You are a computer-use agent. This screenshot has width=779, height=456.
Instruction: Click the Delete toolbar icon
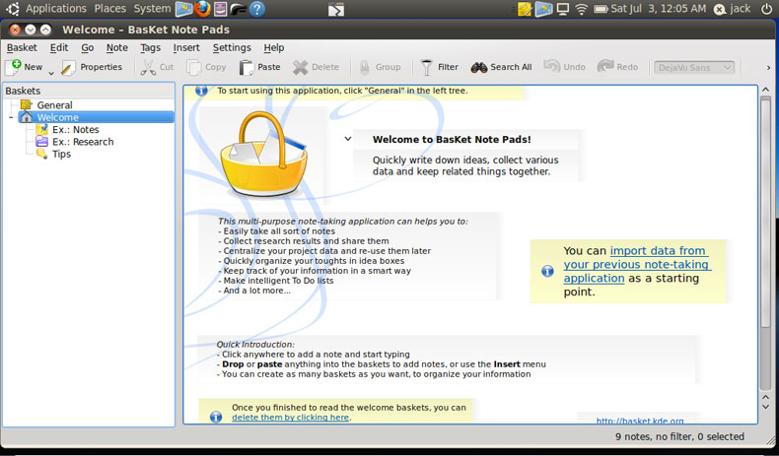tap(300, 67)
